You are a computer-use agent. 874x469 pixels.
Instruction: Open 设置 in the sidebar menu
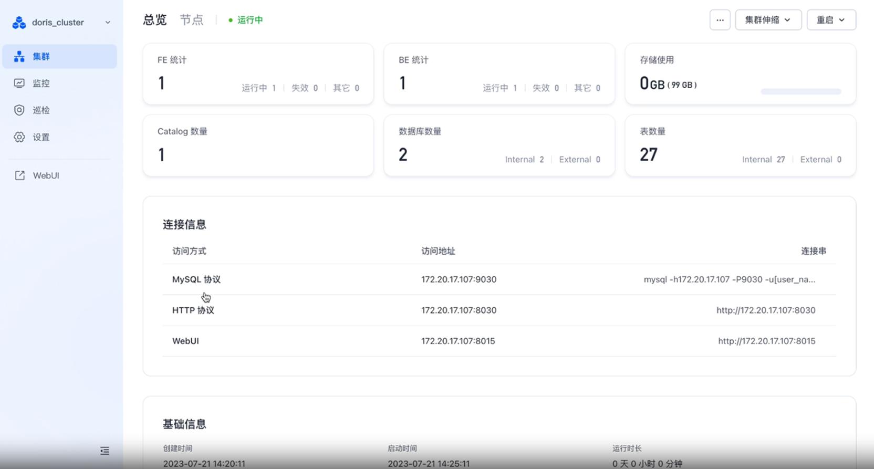tap(59, 137)
